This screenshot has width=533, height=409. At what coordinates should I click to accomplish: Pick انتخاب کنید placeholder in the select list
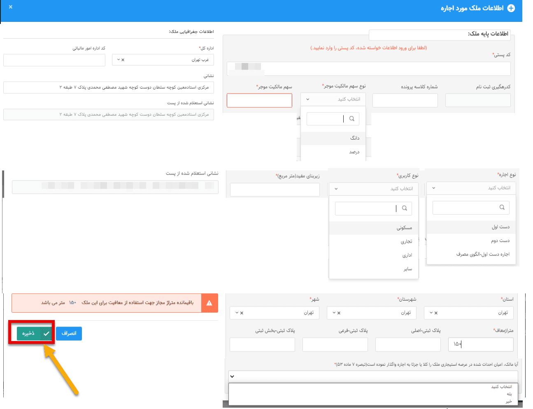pyautogui.click(x=373, y=387)
